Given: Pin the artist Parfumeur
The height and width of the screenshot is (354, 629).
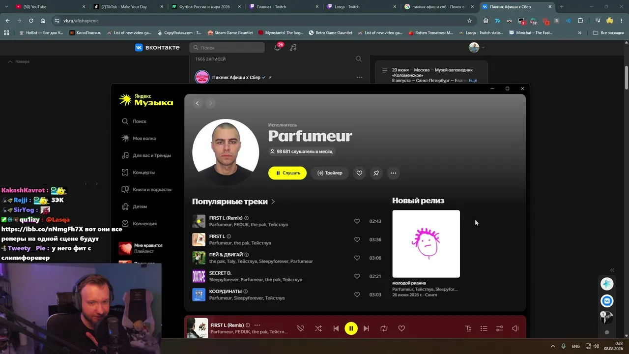Looking at the screenshot, I should (x=376, y=173).
